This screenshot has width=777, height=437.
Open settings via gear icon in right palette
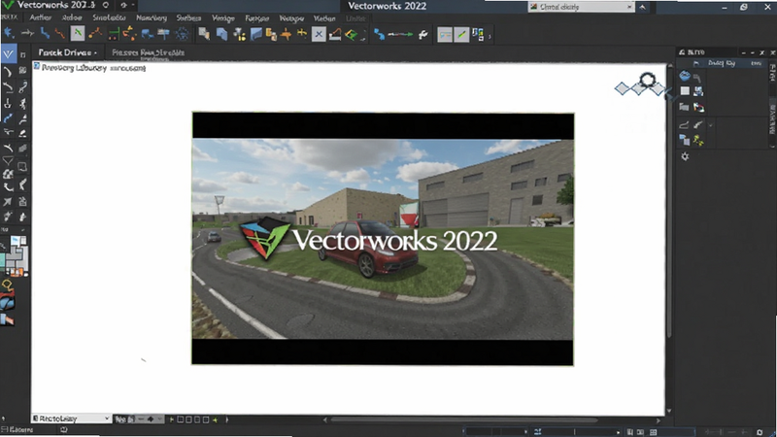pyautogui.click(x=685, y=156)
